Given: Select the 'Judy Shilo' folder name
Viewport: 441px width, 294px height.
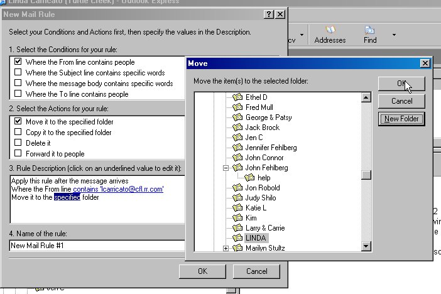Looking at the screenshot, I should click(261, 198).
